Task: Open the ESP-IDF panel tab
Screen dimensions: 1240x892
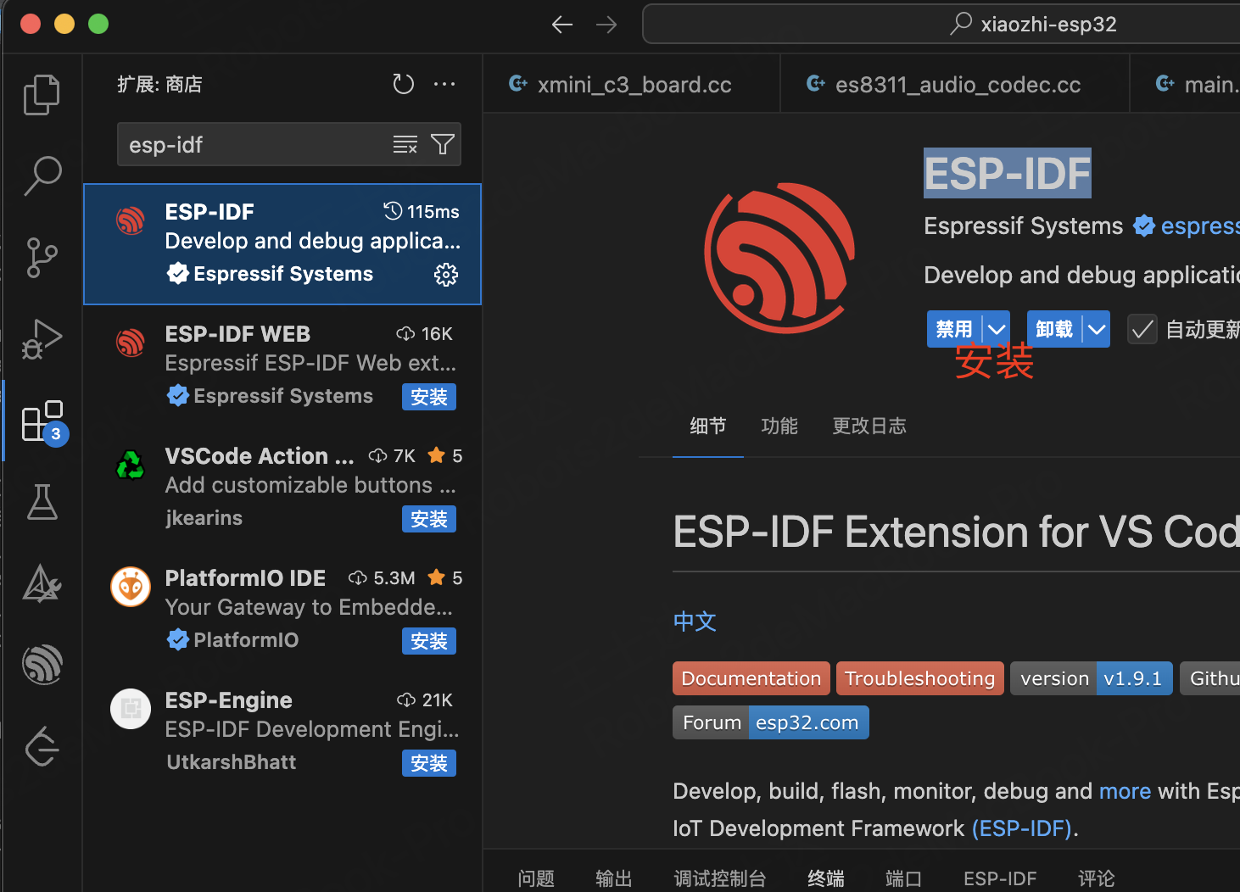Action: pos(1000,878)
